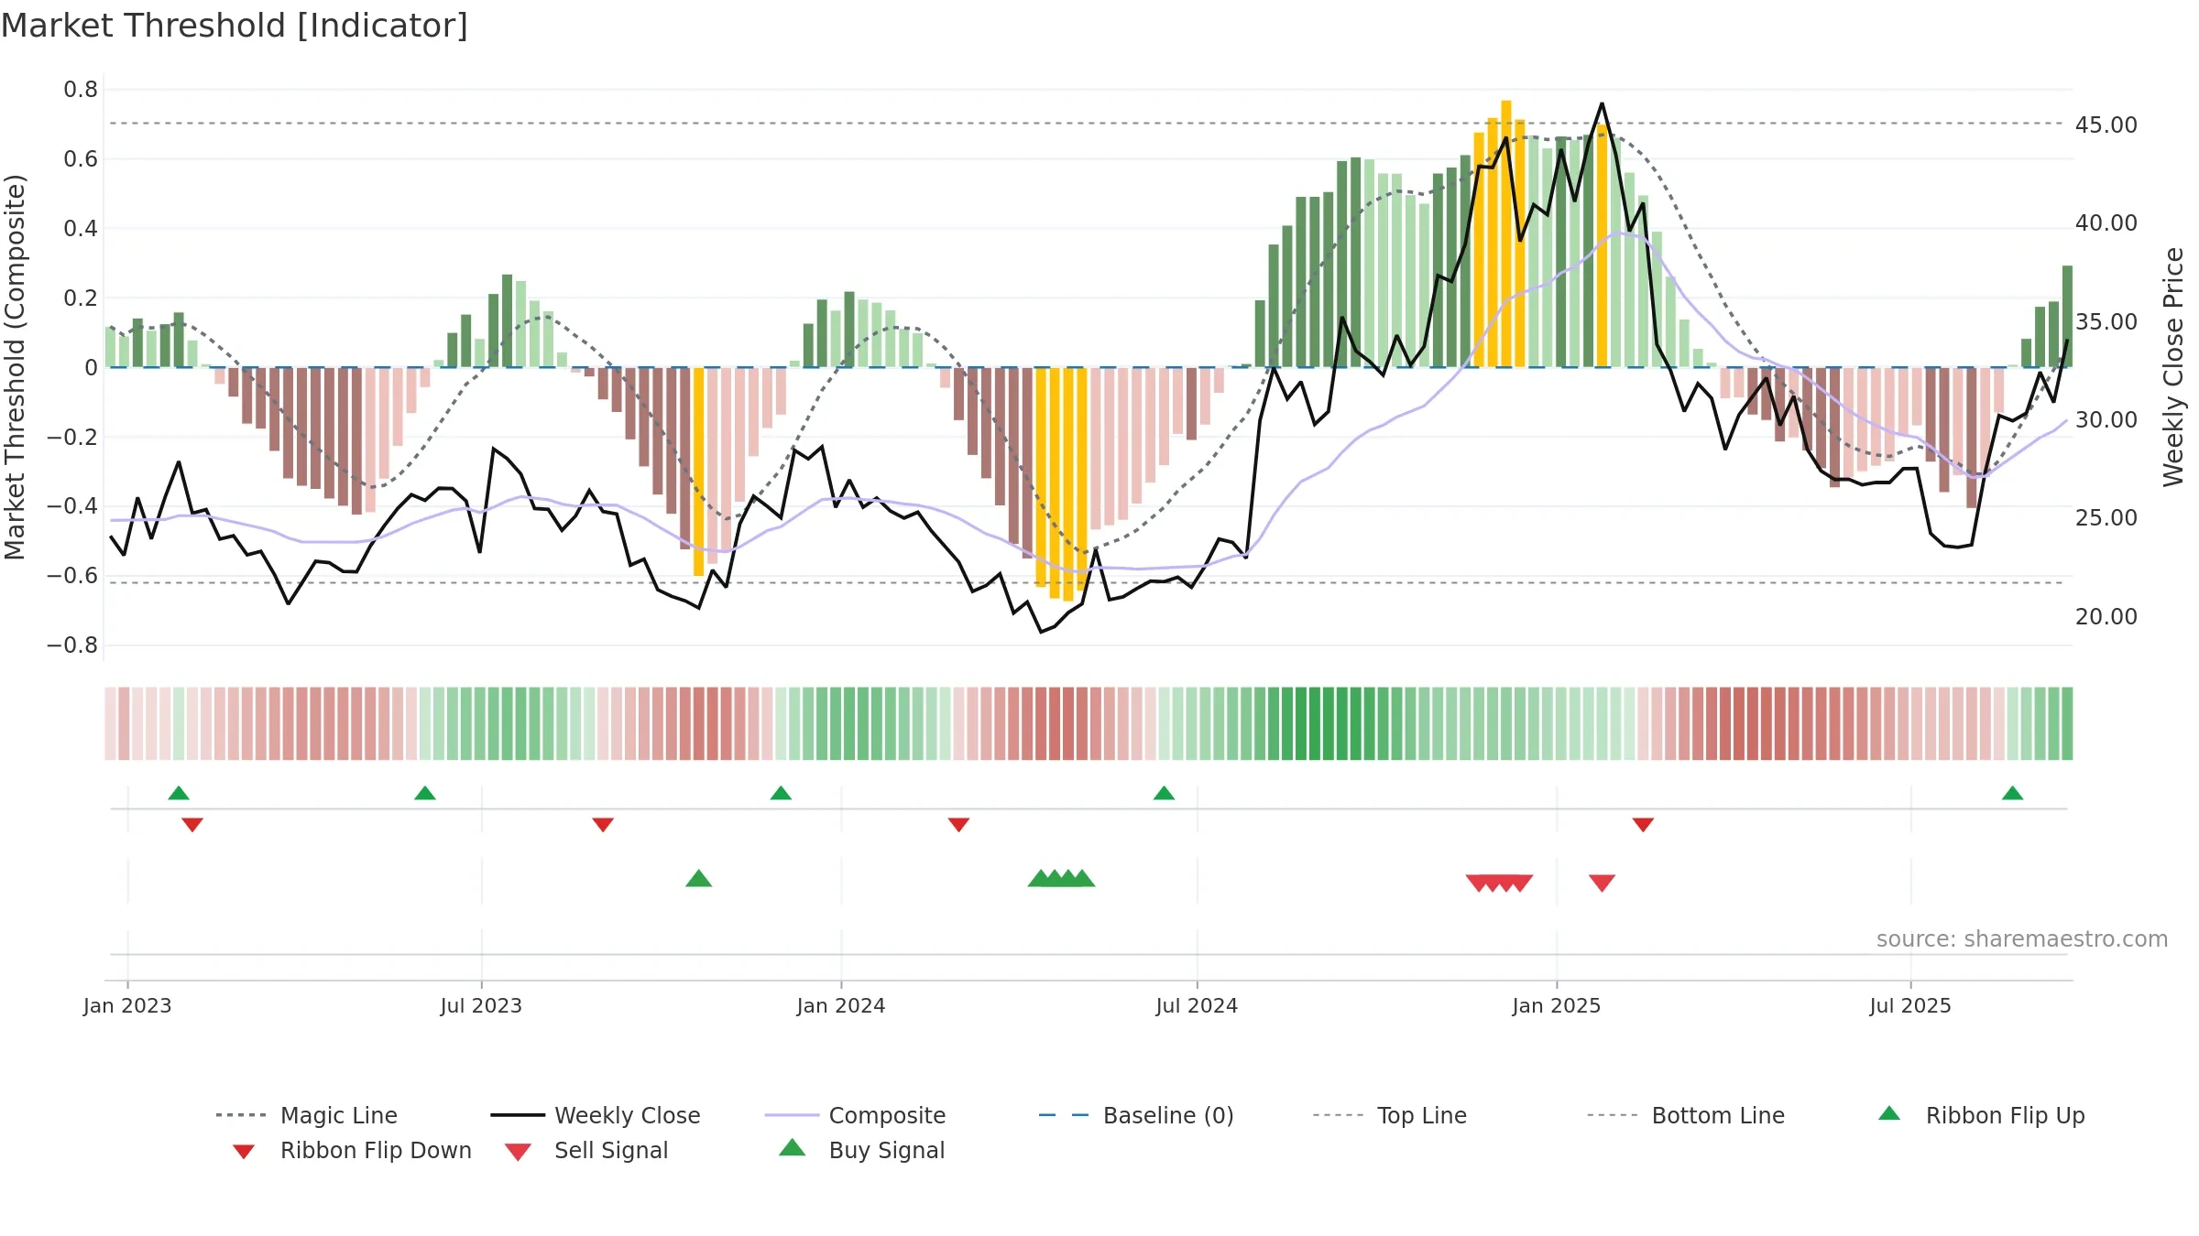Toggle the Bottom Line legend entry

coord(1686,1115)
